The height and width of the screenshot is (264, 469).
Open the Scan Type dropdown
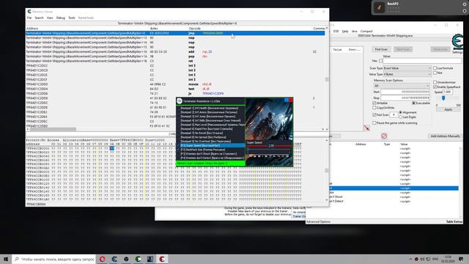pos(407,68)
